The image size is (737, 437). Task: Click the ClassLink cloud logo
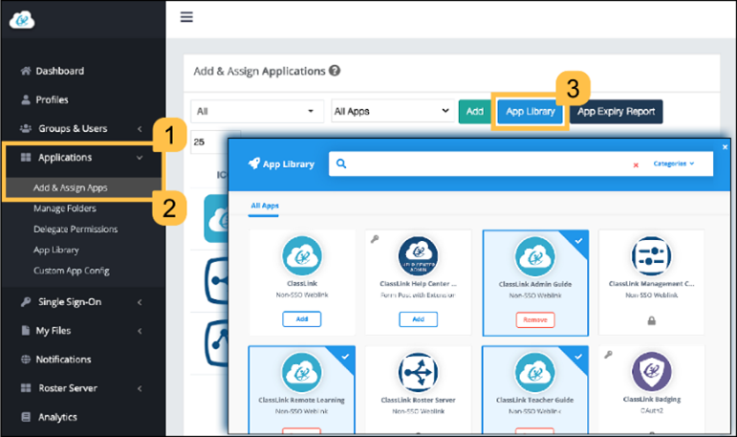pos(22,20)
